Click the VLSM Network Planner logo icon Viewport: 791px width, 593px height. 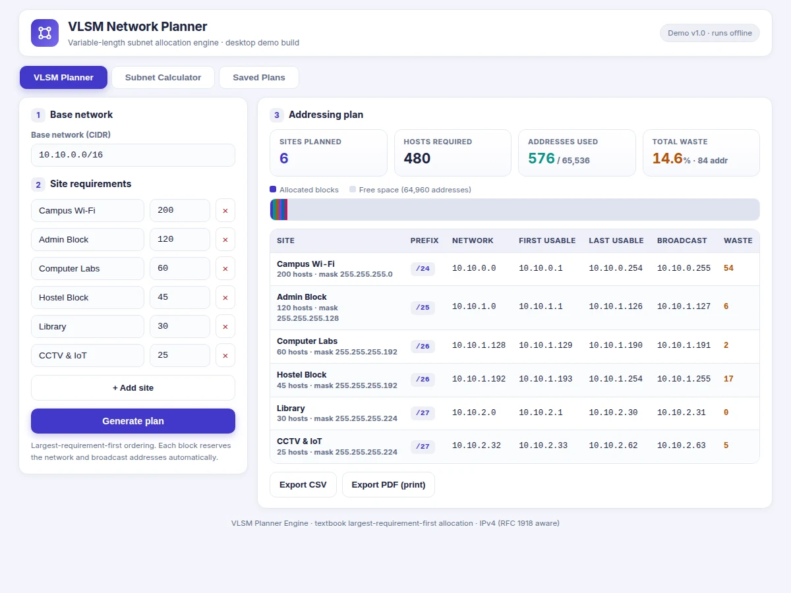45,33
